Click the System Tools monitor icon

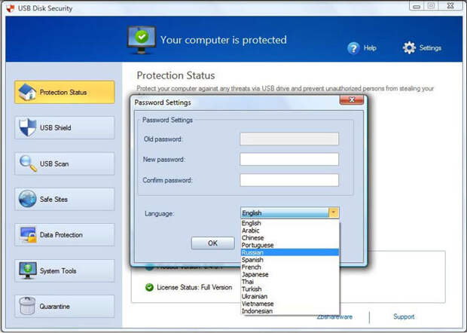[x=27, y=270]
